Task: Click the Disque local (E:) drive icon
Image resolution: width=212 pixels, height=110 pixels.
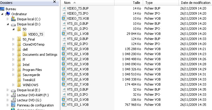Action: pos(13,90)
